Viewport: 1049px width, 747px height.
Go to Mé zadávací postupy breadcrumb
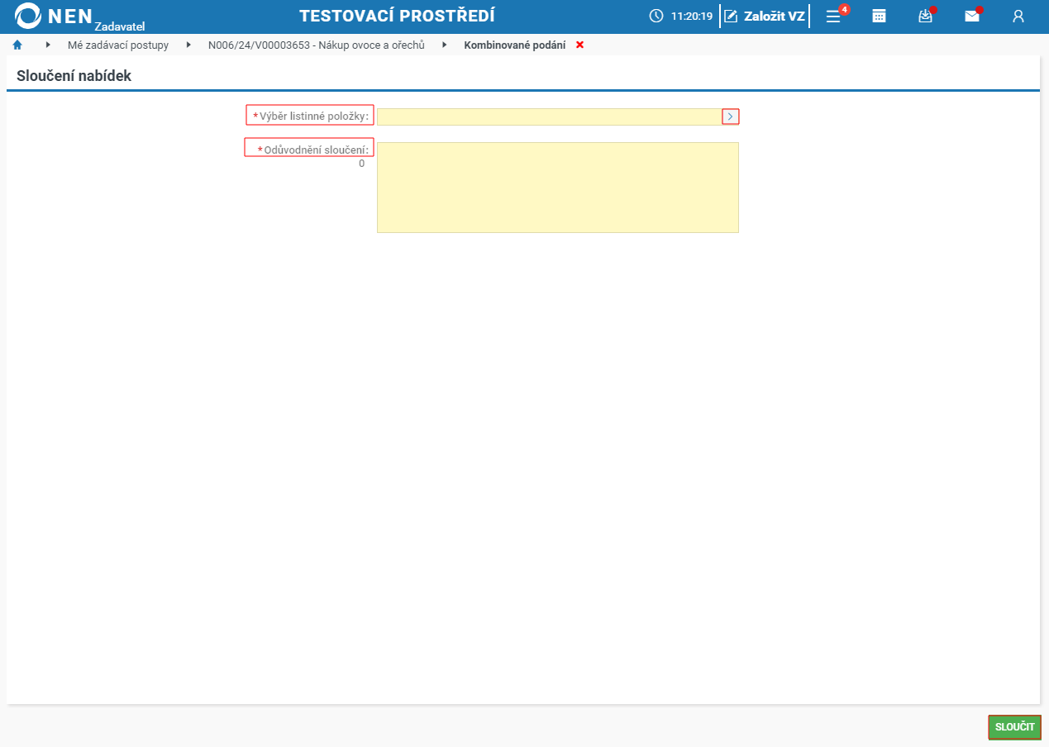118,45
